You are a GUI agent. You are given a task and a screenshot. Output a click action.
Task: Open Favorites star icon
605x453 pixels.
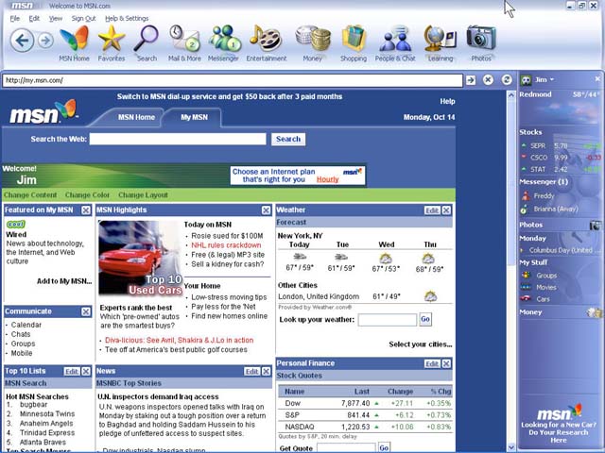[112, 43]
